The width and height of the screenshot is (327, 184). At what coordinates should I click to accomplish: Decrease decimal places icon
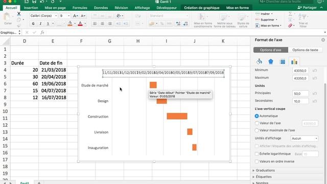185,24
